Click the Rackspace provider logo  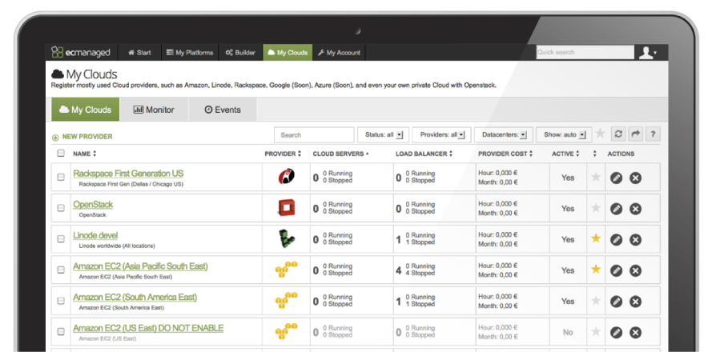pyautogui.click(x=286, y=177)
